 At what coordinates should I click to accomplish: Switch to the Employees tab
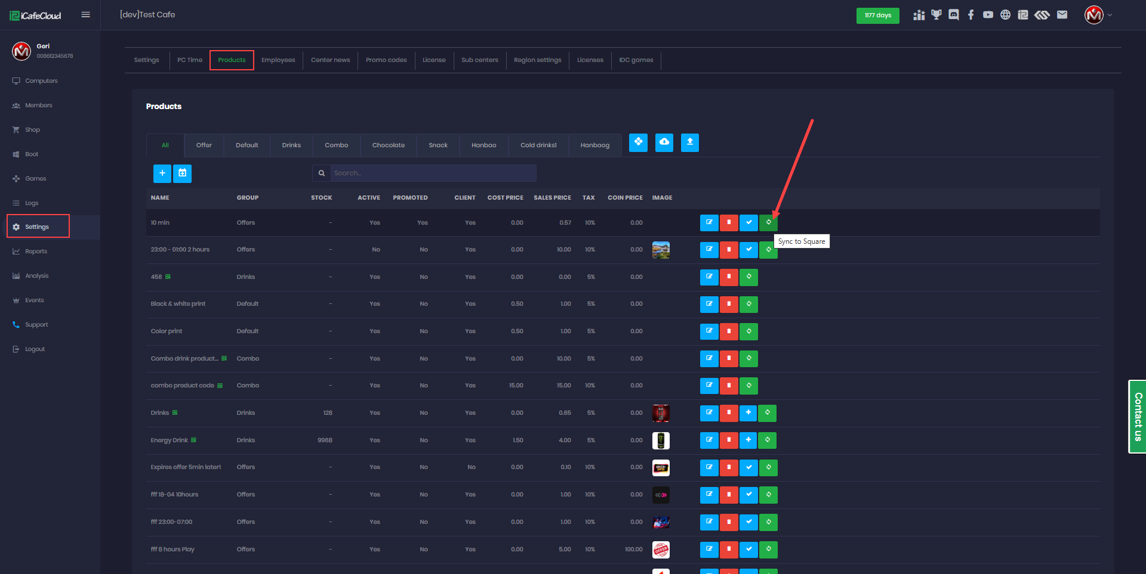(x=278, y=60)
